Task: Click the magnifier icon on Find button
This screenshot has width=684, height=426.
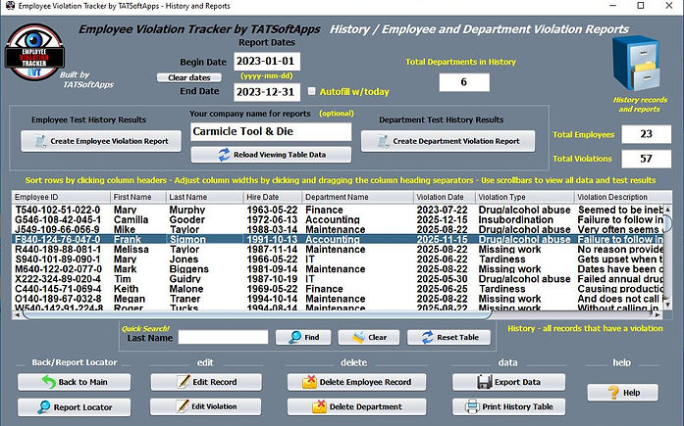Action: pyautogui.click(x=295, y=337)
